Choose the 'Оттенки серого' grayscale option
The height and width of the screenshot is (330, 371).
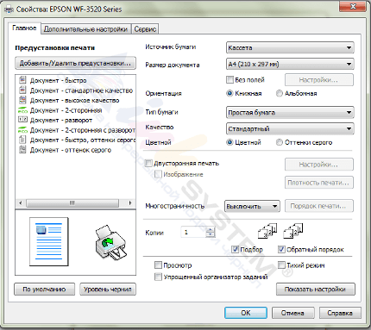pyautogui.click(x=279, y=142)
